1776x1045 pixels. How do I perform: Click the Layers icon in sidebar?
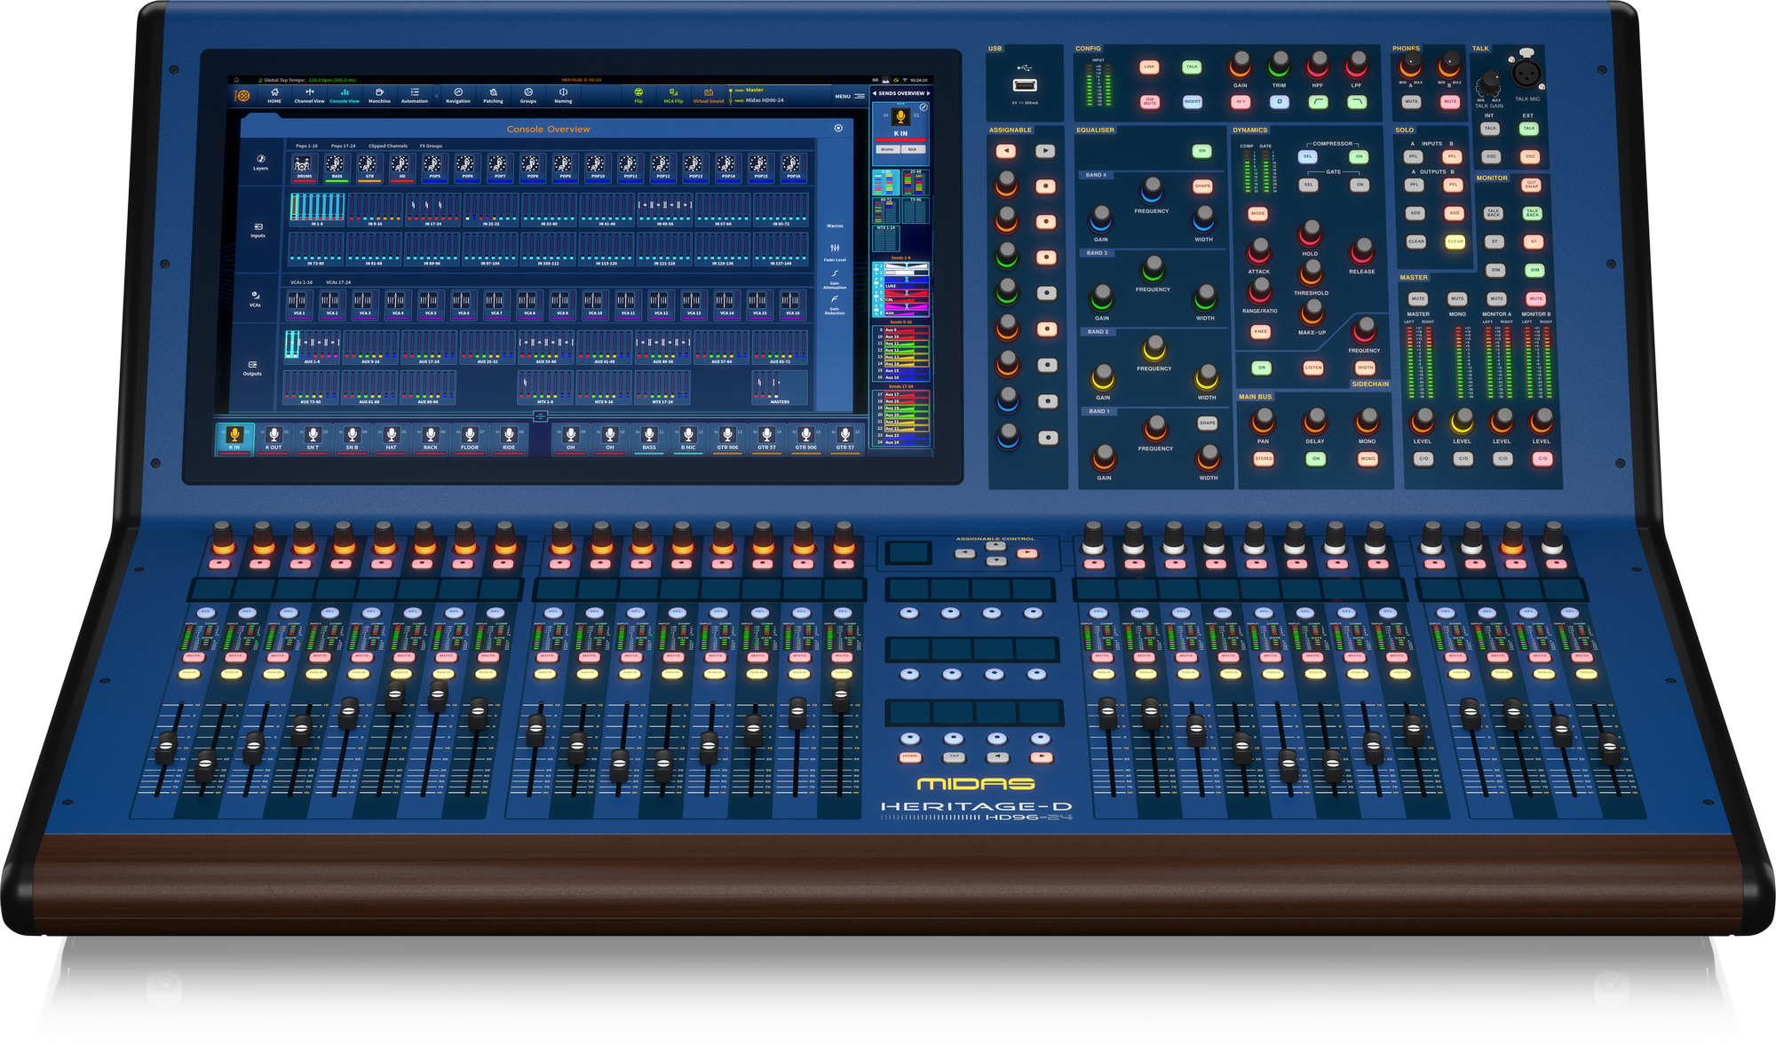click(x=260, y=161)
